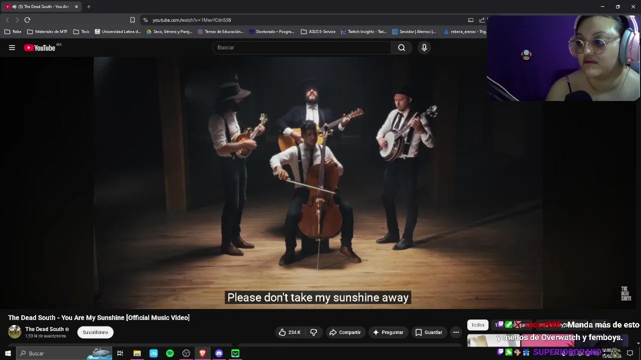Click the YouTube search magnifier button
Viewport: 641px width, 360px height.
tap(402, 47)
